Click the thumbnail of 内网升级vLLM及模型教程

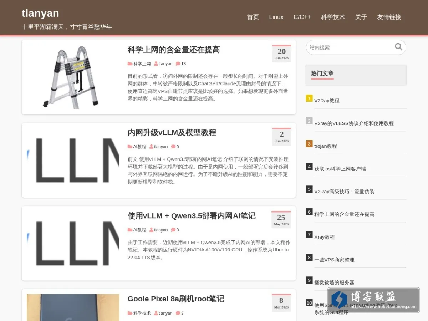73,160
